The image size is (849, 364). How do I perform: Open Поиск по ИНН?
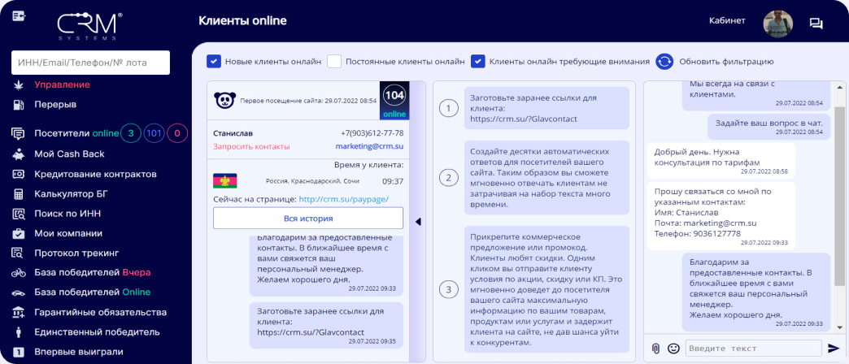pos(67,214)
